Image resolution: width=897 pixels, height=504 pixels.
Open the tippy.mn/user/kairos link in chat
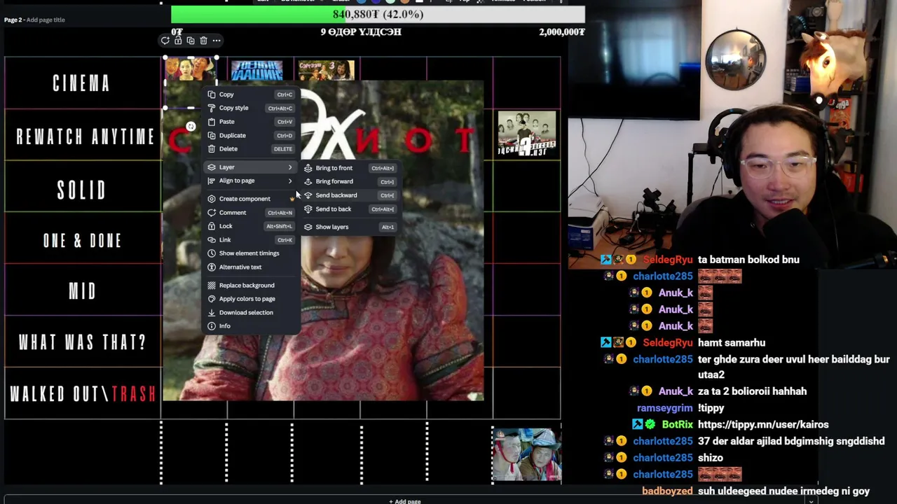(763, 424)
